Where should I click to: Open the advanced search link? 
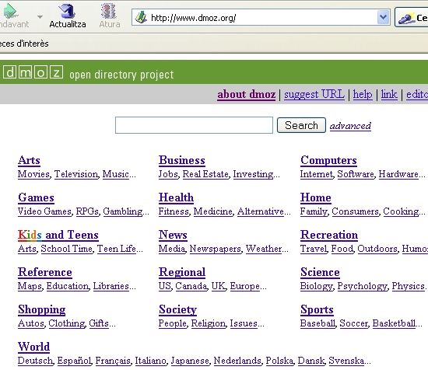coord(350,126)
